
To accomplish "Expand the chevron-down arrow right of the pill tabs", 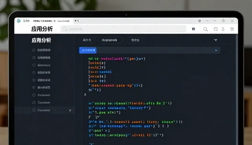I will pyautogui.click(x=216, y=40).
